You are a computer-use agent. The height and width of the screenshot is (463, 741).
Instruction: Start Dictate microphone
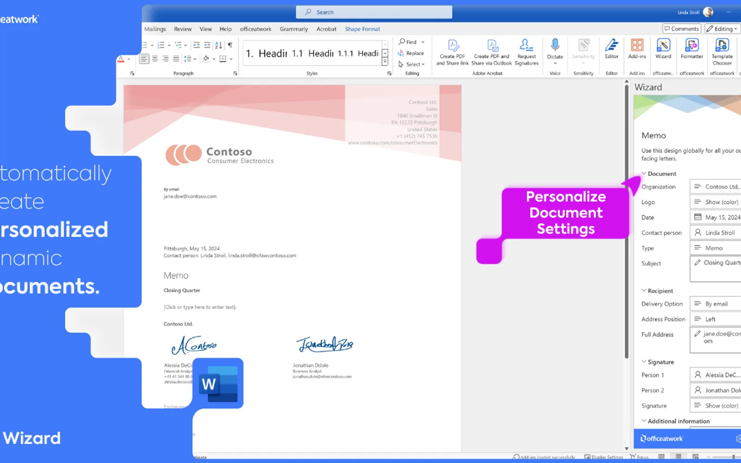click(555, 50)
